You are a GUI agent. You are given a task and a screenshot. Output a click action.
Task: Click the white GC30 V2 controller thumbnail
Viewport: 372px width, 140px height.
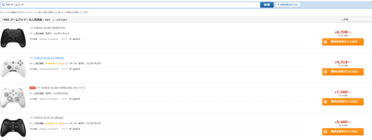(13, 68)
